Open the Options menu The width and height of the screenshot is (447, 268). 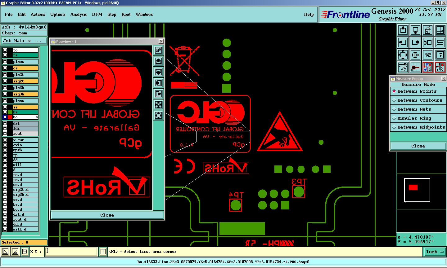click(58, 14)
